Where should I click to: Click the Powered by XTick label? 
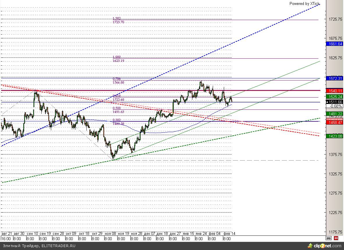pos(304,4)
